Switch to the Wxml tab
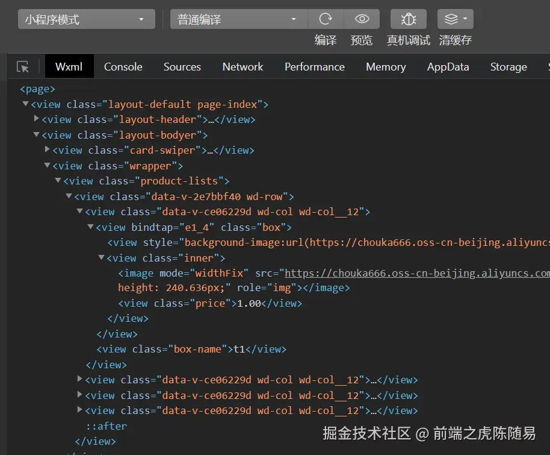 69,66
